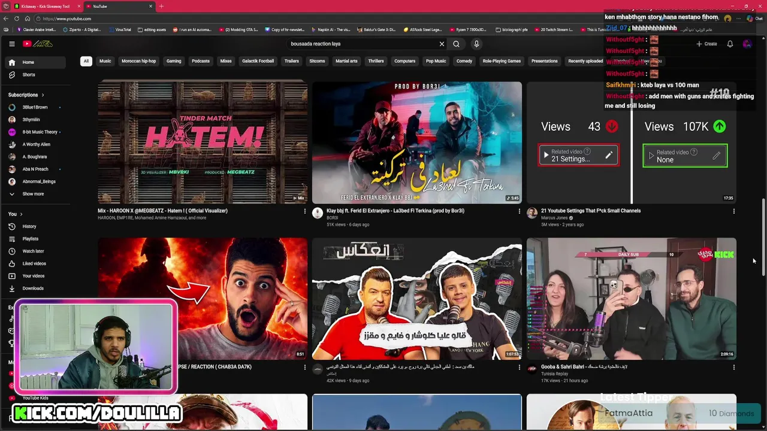This screenshot has height=431, width=767.
Task: Open video title 21 Youtube Settings
Action: pos(591,211)
